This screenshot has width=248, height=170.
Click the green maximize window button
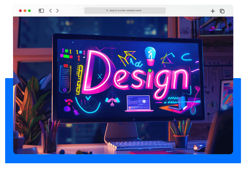(29, 11)
